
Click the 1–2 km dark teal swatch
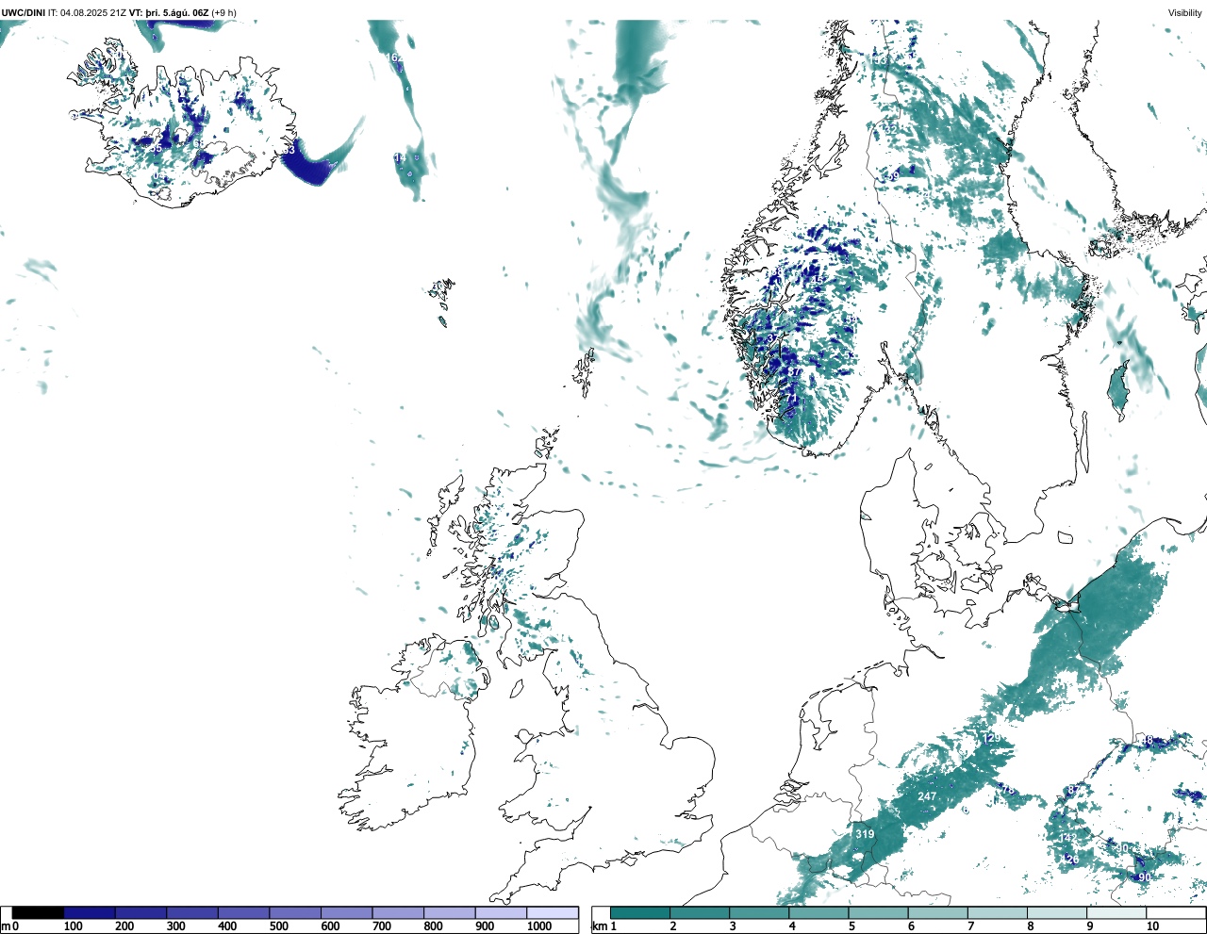coord(640,912)
